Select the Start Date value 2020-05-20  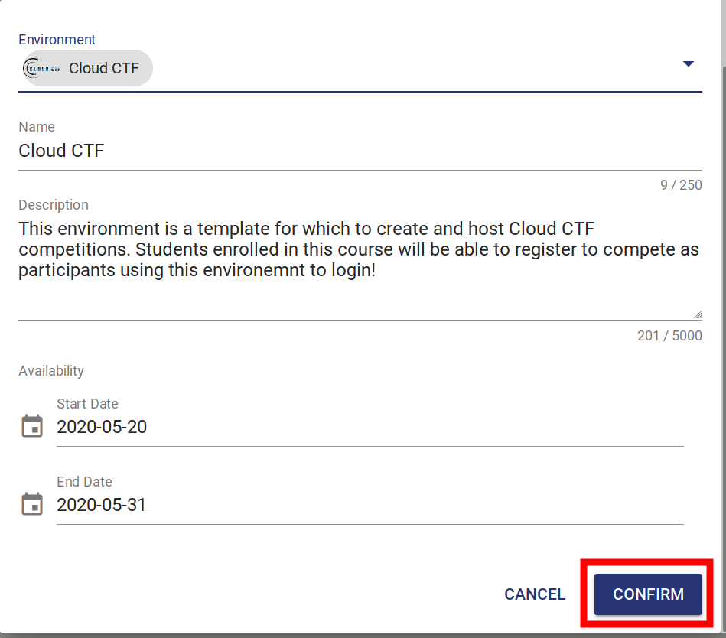102,427
